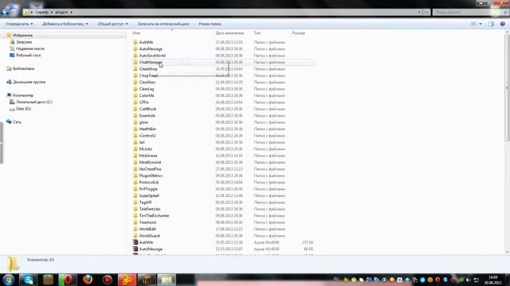Sort by the Дата изменения column header
The width and height of the screenshot is (510, 286).
point(229,33)
